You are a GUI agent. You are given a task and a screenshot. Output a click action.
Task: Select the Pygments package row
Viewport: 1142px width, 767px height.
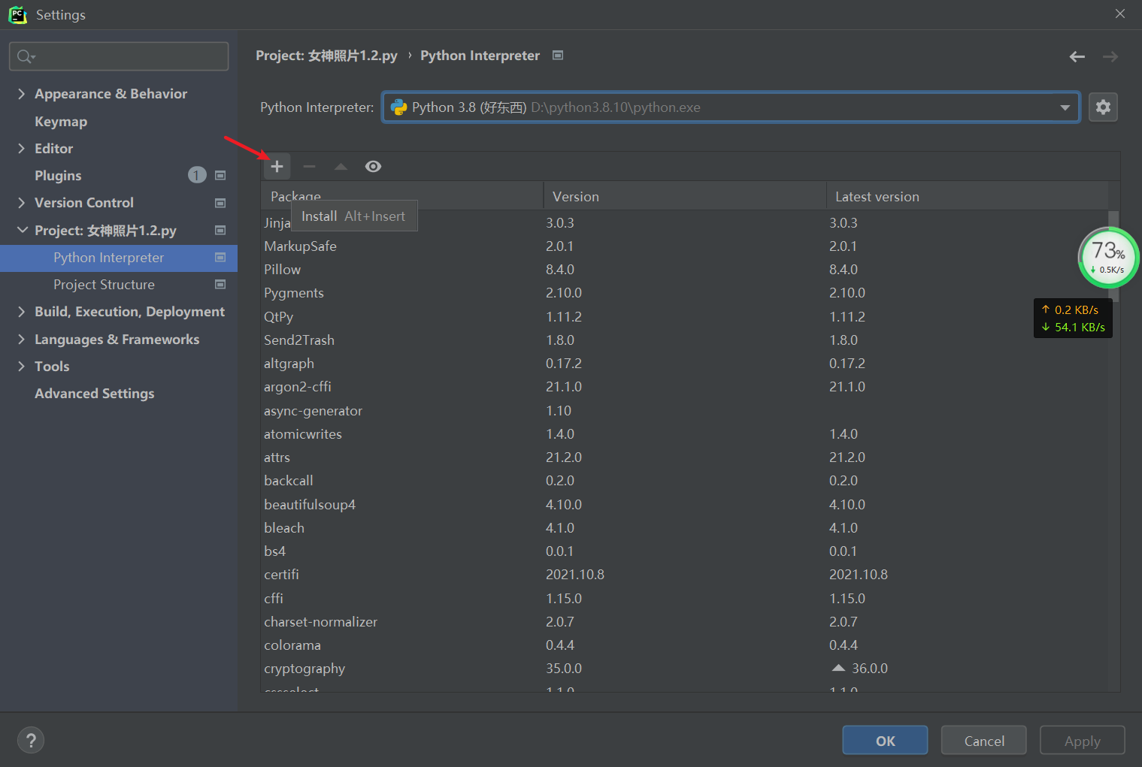[684, 293]
